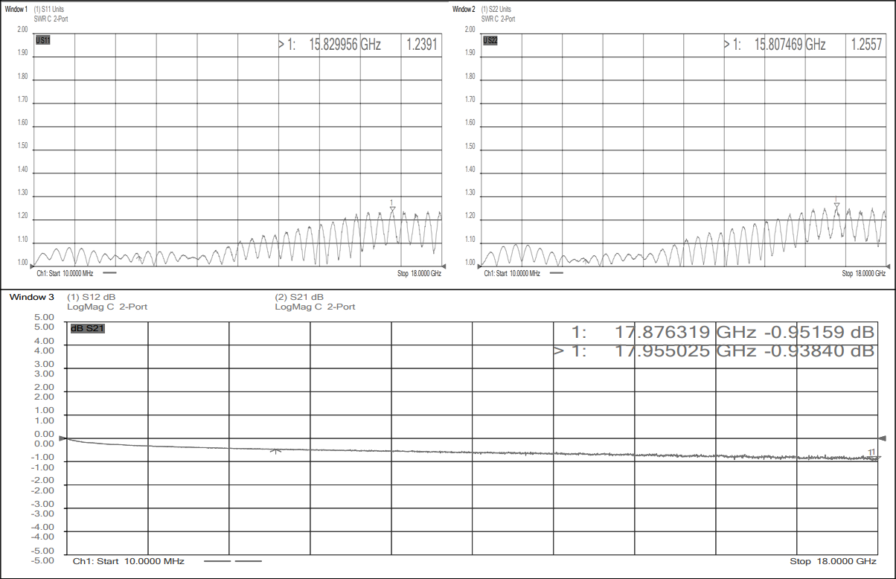Activate the Window 2 title
The height and width of the screenshot is (579, 896).
[x=464, y=9]
